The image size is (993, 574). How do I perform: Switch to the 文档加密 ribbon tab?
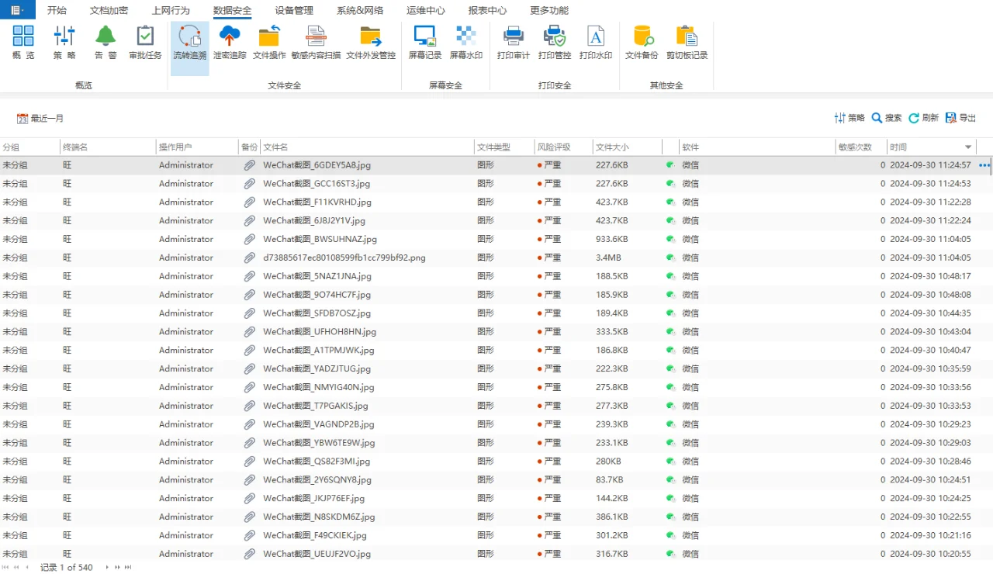pos(109,11)
